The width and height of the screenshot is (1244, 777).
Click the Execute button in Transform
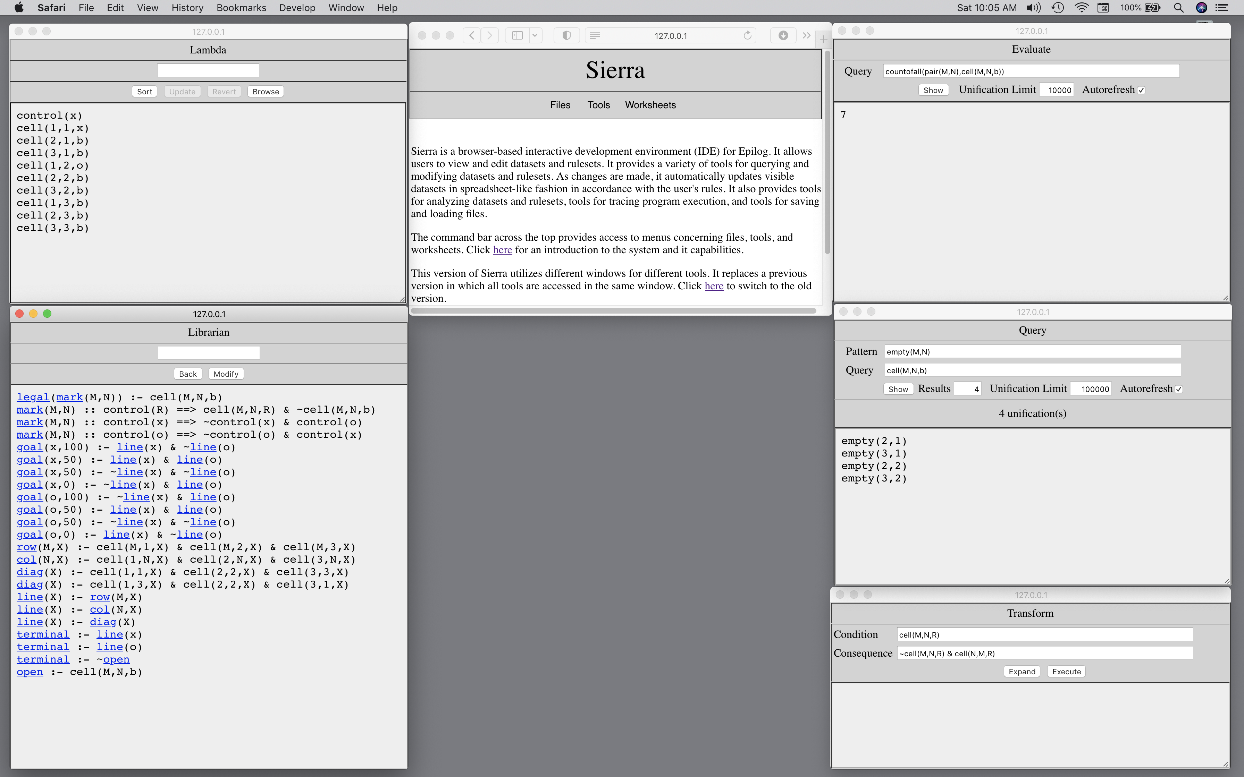click(x=1066, y=672)
